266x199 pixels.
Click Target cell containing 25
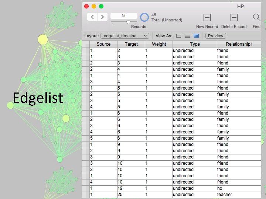point(131,195)
